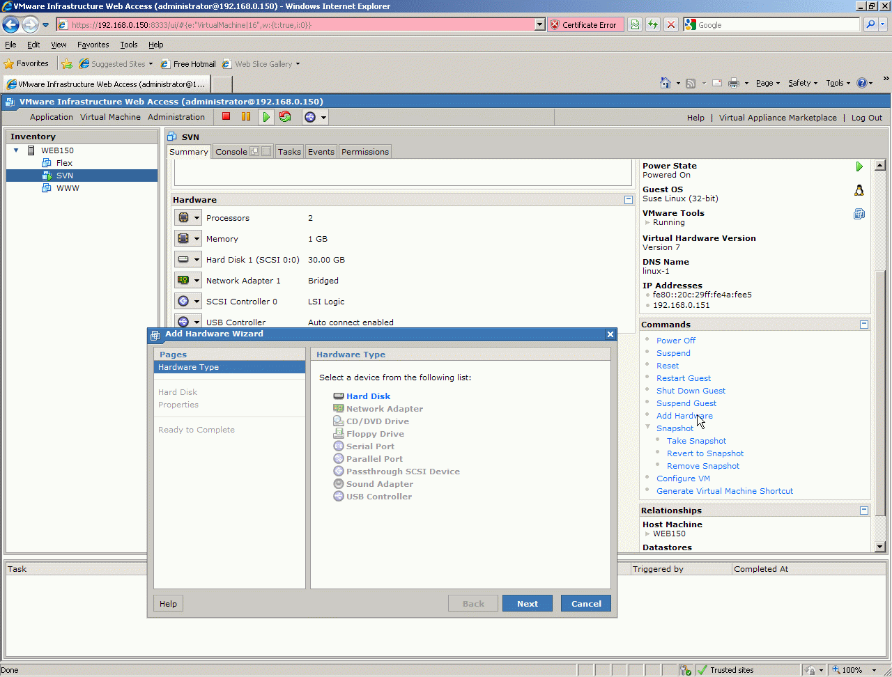Image resolution: width=892 pixels, height=677 pixels.
Task: Click the Take Snapshot link
Action: 696,441
